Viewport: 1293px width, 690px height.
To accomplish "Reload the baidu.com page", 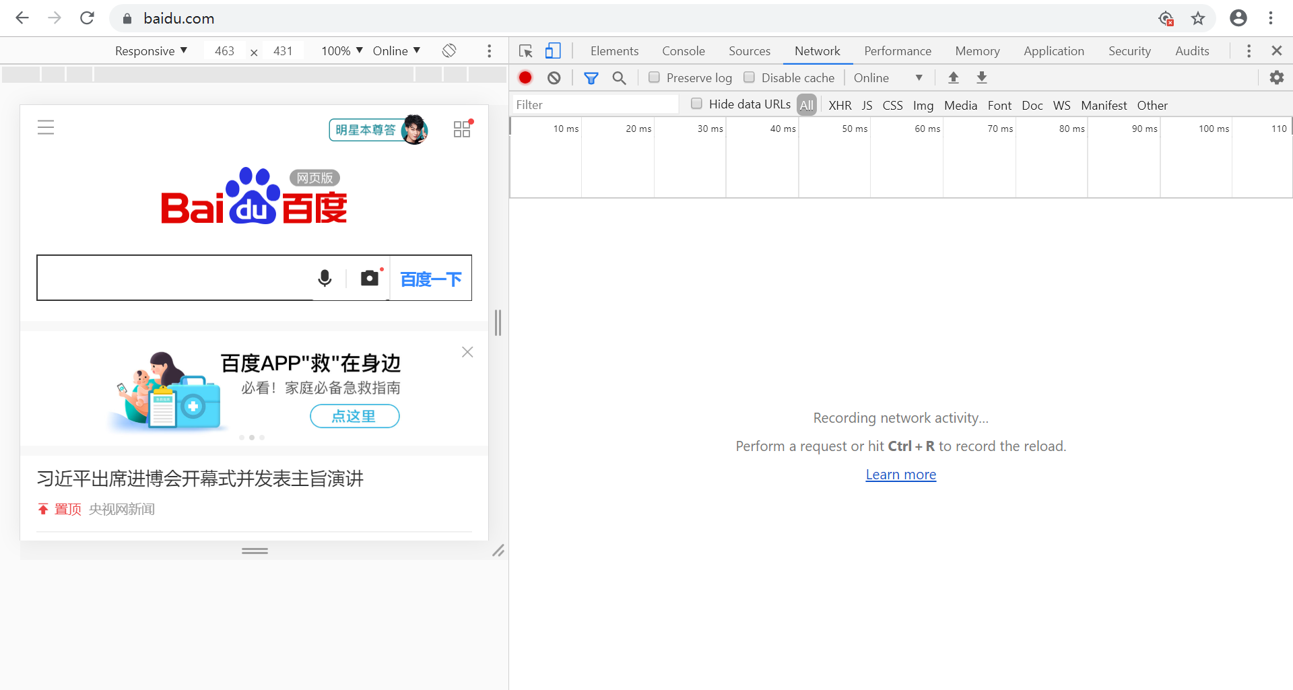I will (87, 18).
